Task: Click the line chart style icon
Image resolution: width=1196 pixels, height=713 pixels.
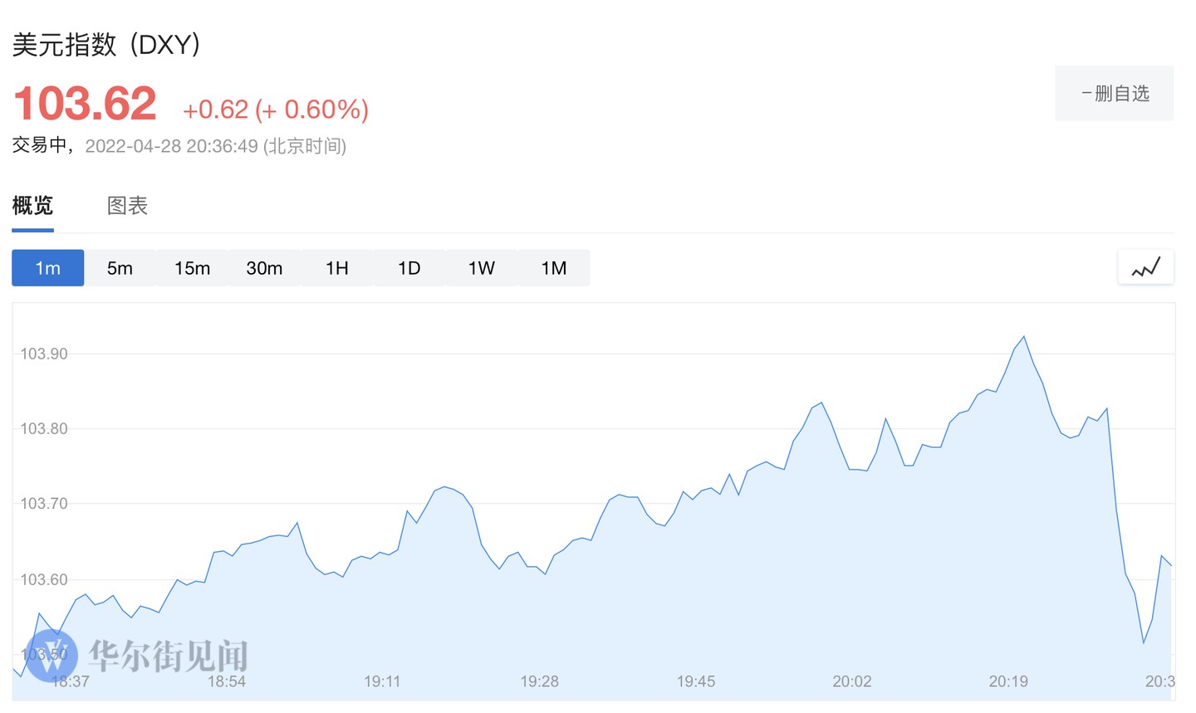Action: [x=1145, y=267]
